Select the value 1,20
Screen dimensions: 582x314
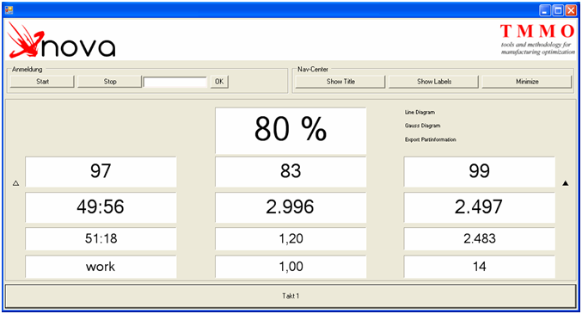click(291, 238)
